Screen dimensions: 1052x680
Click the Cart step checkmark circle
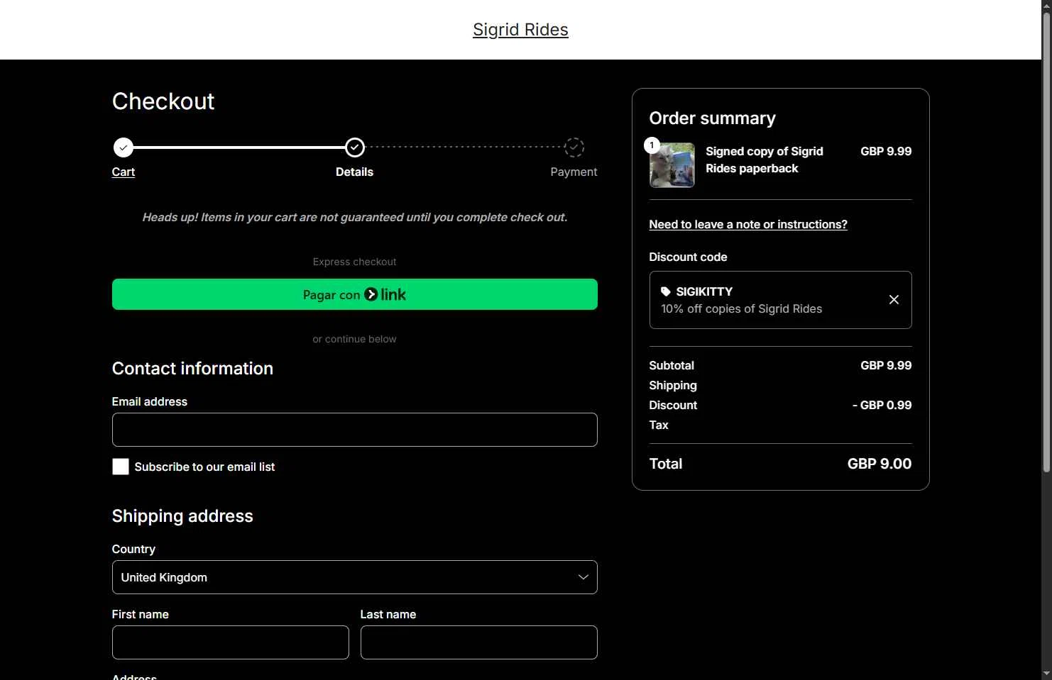click(x=124, y=147)
